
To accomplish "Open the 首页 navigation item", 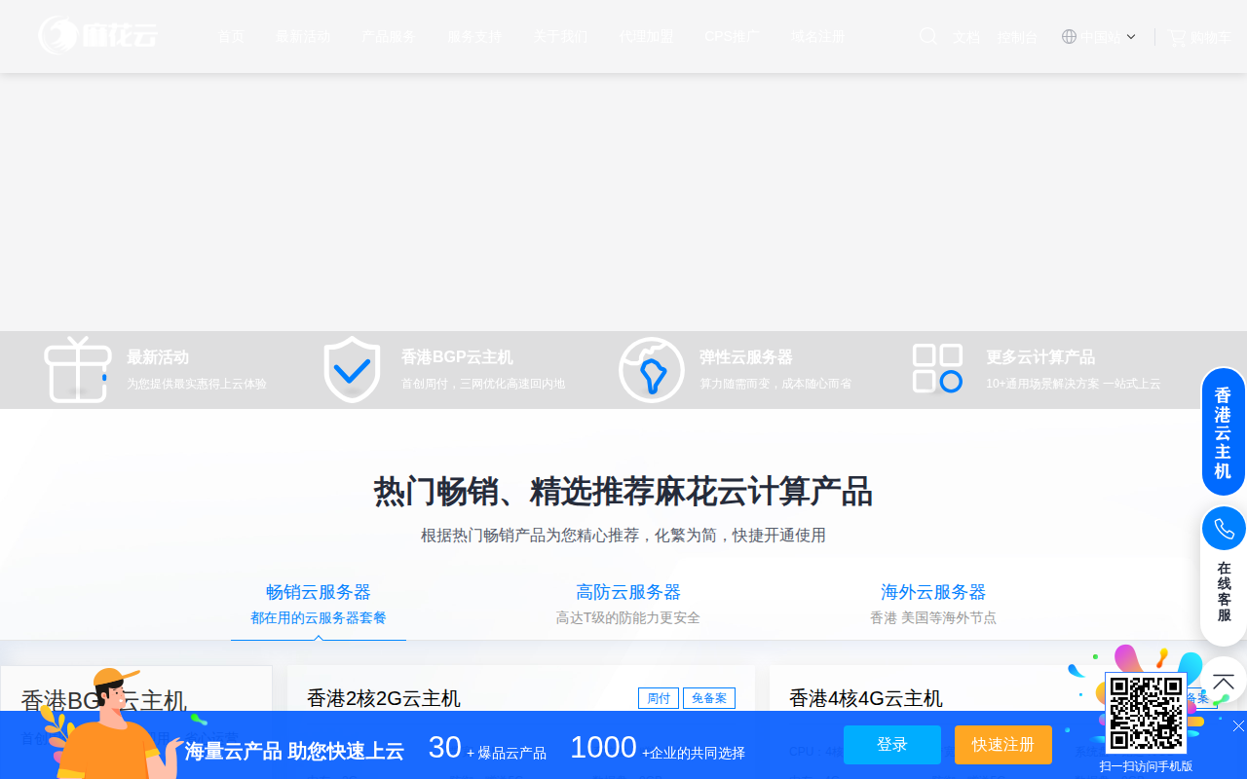I will [231, 37].
